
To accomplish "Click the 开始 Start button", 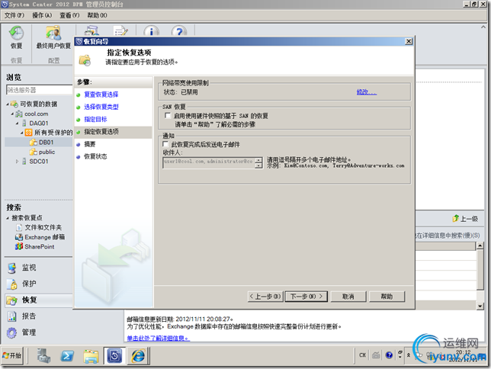I will pyautogui.click(x=12, y=355).
